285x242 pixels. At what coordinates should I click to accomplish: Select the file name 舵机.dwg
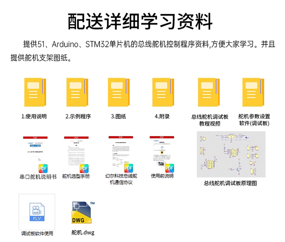pos(83,233)
